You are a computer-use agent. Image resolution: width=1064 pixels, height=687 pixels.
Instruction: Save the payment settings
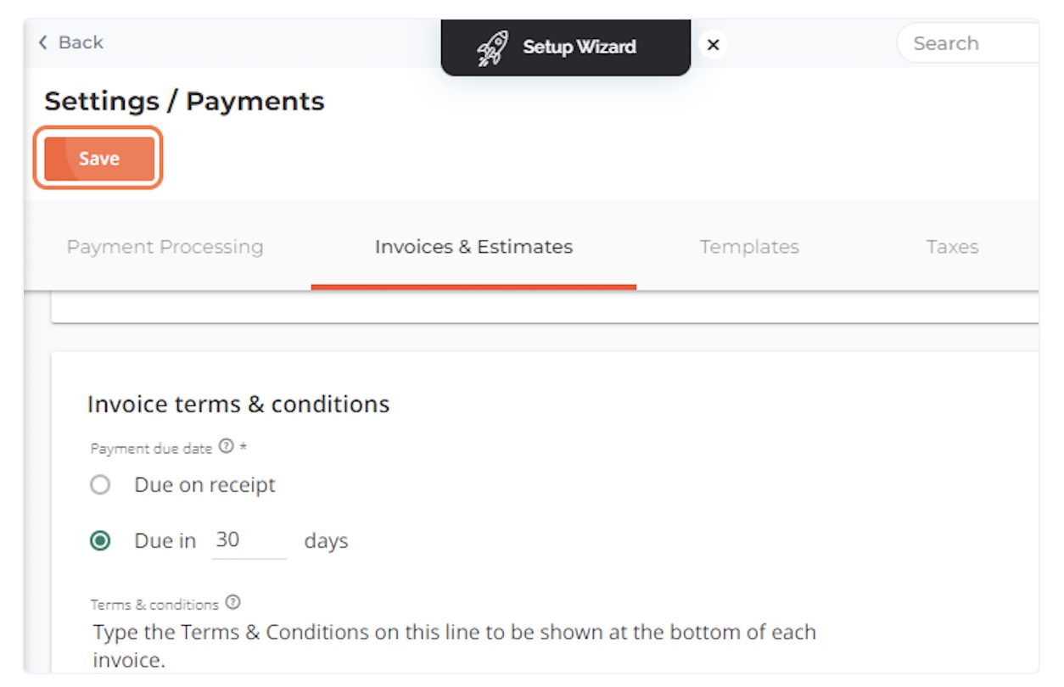click(98, 158)
